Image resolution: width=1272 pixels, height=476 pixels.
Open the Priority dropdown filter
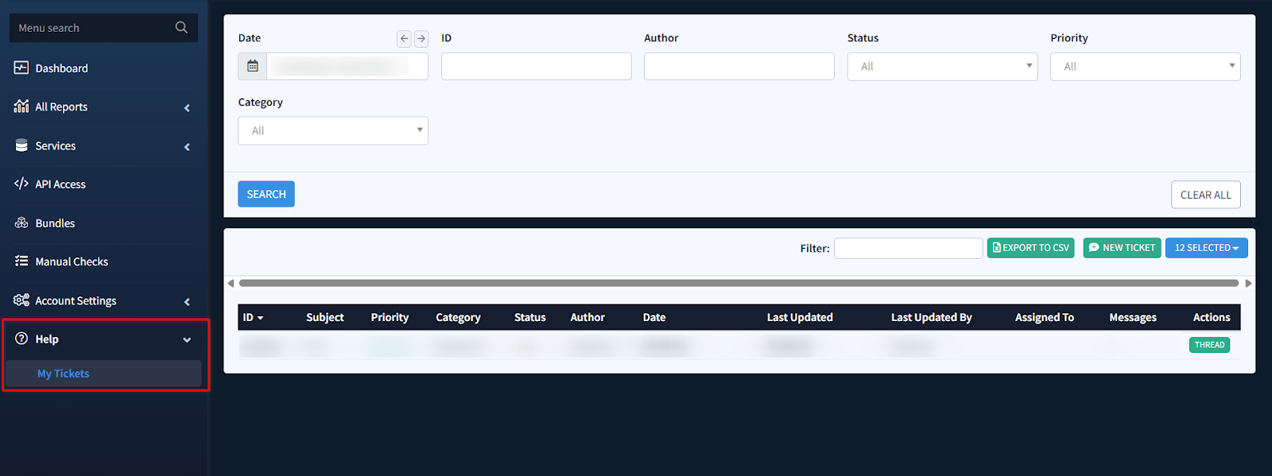click(1145, 67)
